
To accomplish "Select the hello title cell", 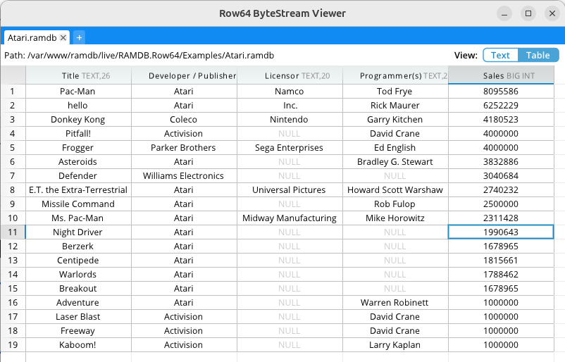I will pyautogui.click(x=79, y=105).
